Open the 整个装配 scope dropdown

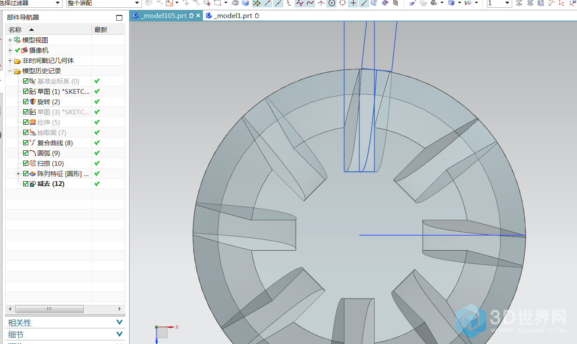[x=137, y=3]
